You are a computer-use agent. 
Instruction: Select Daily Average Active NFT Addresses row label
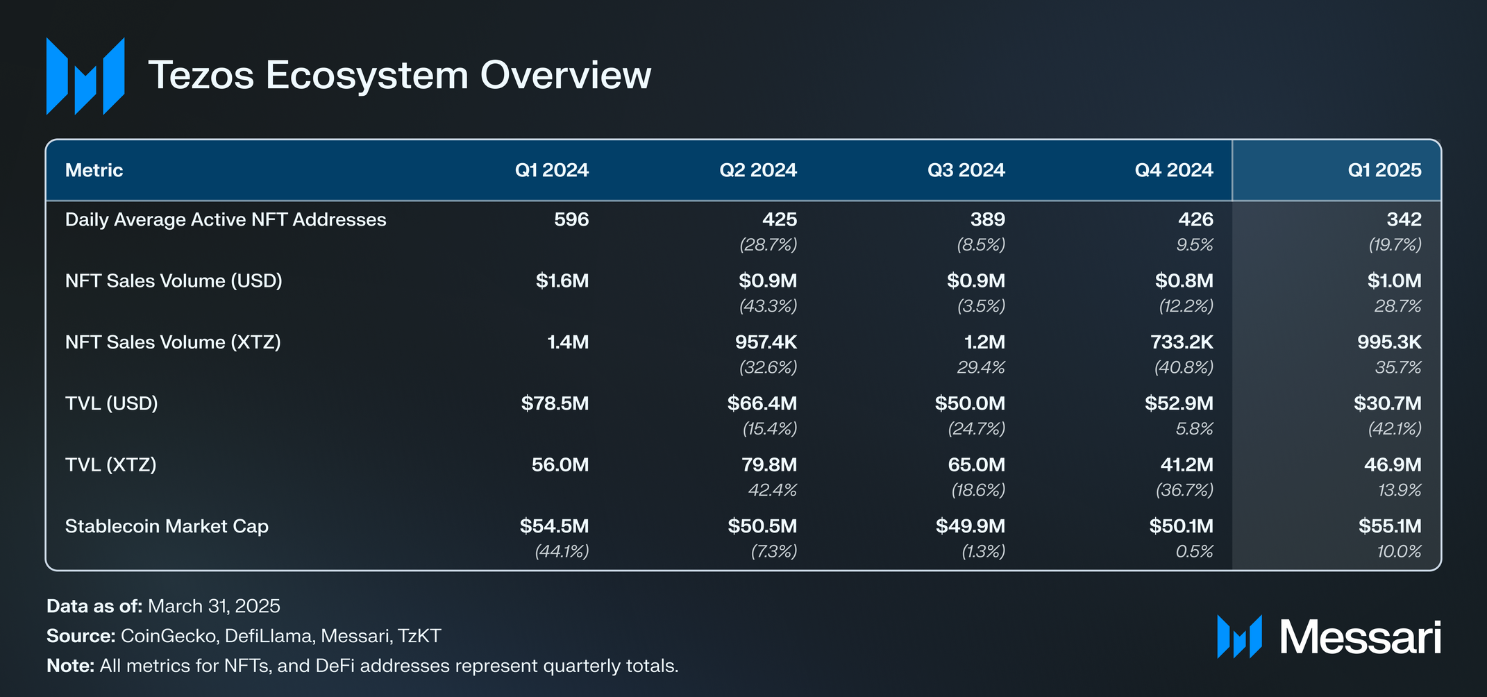226,219
